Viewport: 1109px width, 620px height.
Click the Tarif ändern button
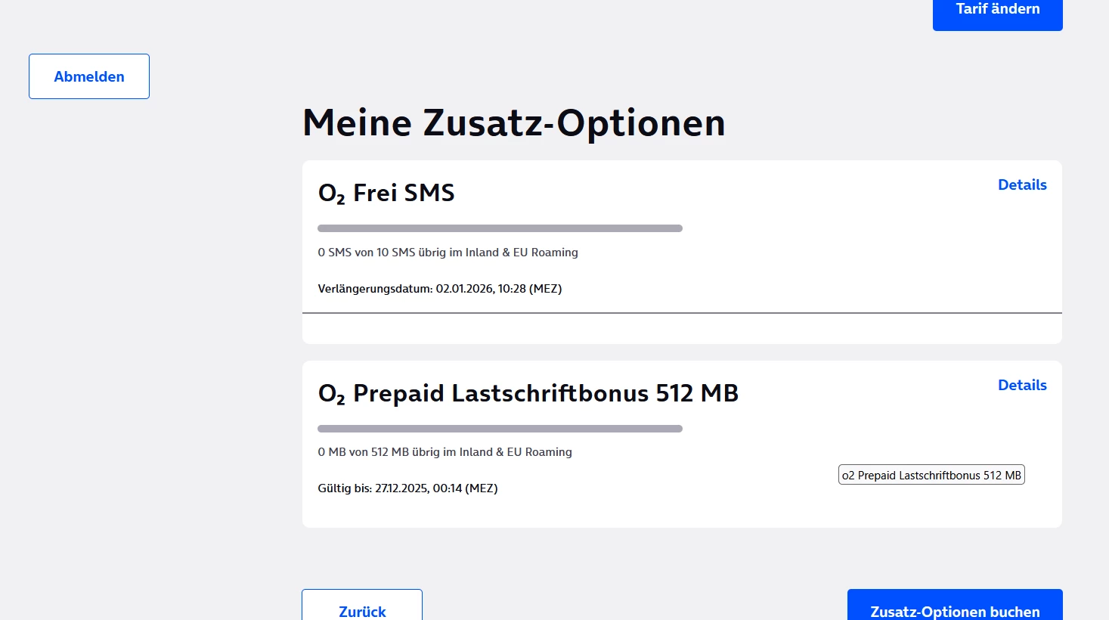click(997, 11)
